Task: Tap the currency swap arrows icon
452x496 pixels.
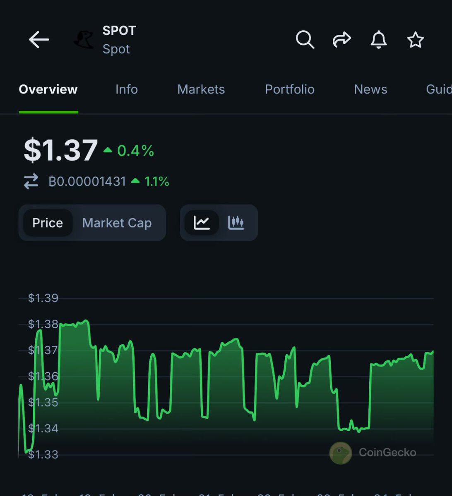Action: (30, 181)
